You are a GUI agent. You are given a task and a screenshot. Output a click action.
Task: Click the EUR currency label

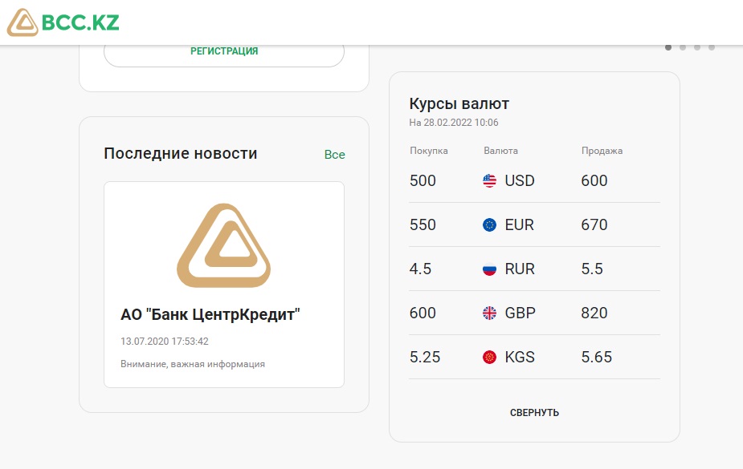coord(520,224)
